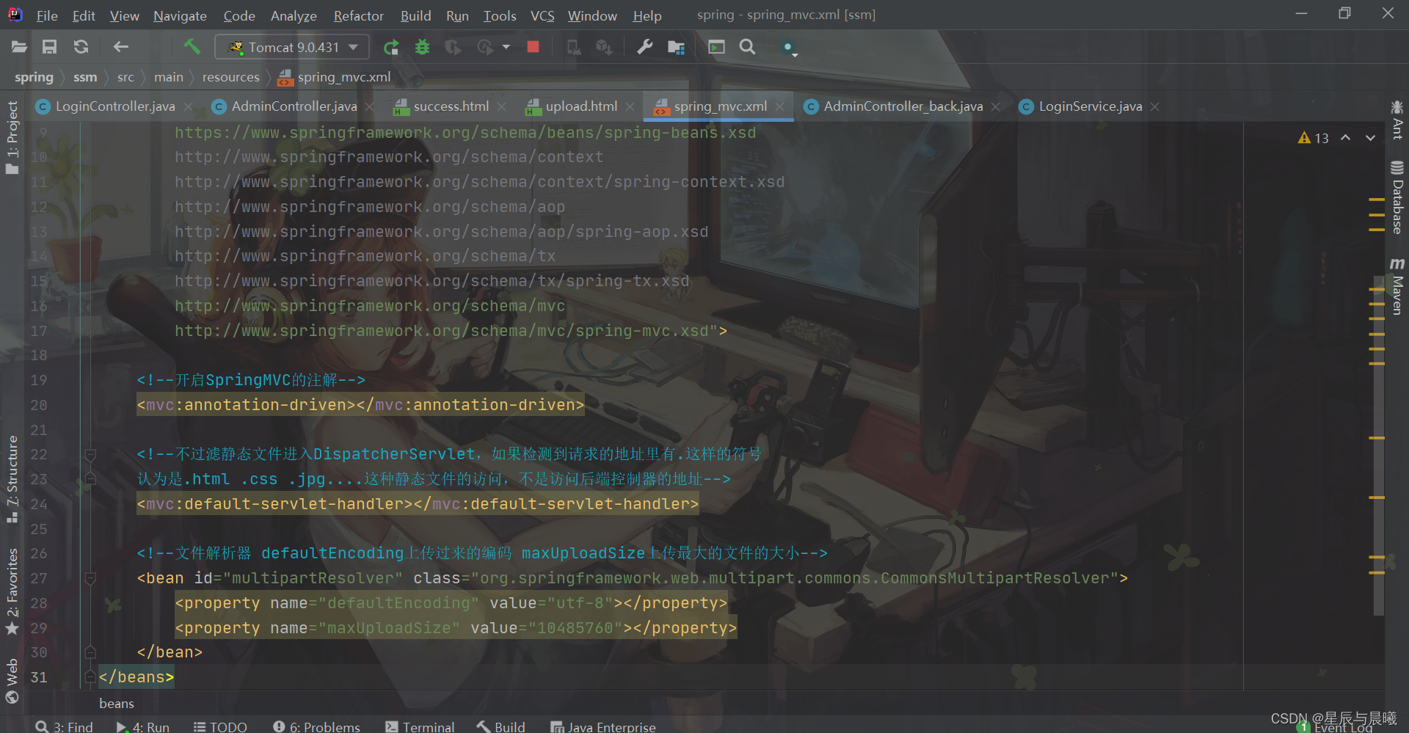Close the spring_mvc.xml tab
The width and height of the screenshot is (1409, 733).
coord(779,106)
